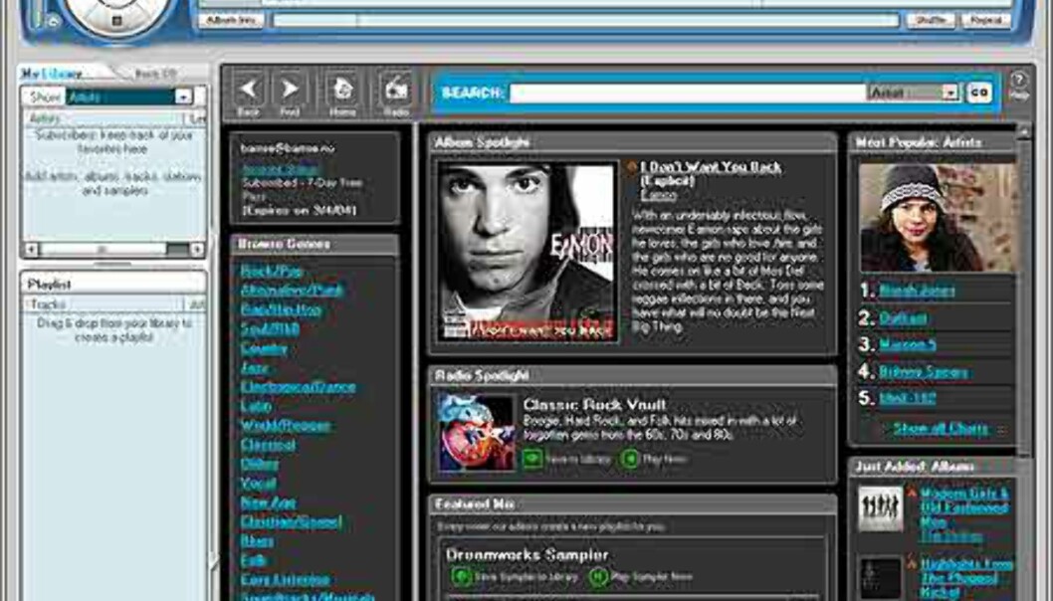This screenshot has width=1053, height=601.
Task: Browse the Rap/Hip-Hop genre
Action: point(281,309)
